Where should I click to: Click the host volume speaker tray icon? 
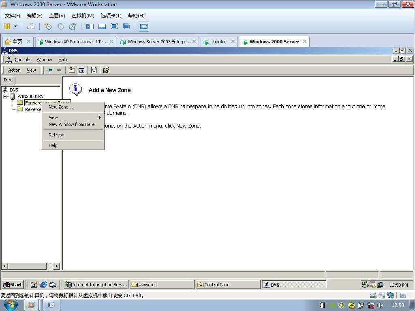click(380, 305)
